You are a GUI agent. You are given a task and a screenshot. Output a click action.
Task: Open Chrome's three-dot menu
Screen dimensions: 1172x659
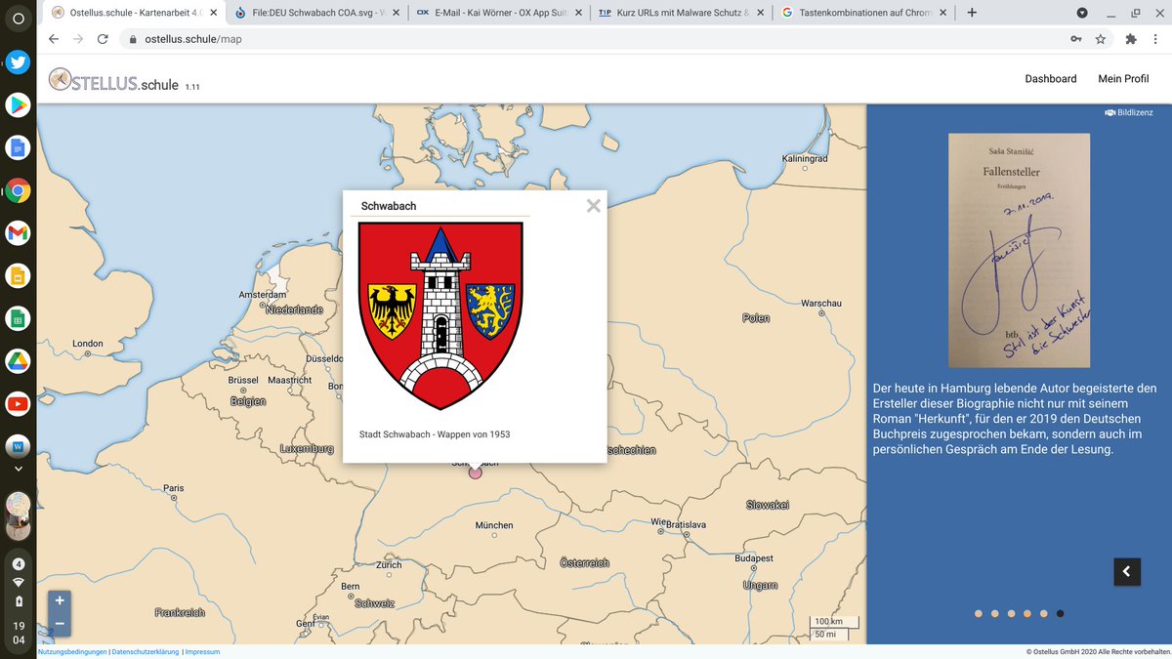(1155, 39)
